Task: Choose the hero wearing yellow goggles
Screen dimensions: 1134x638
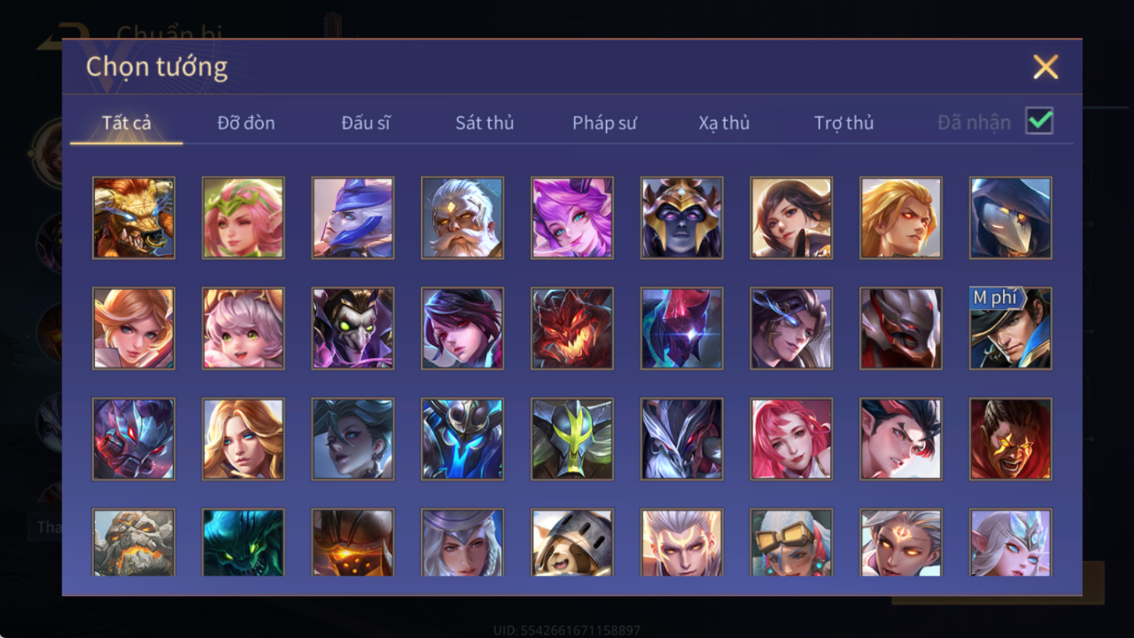Action: 791,543
